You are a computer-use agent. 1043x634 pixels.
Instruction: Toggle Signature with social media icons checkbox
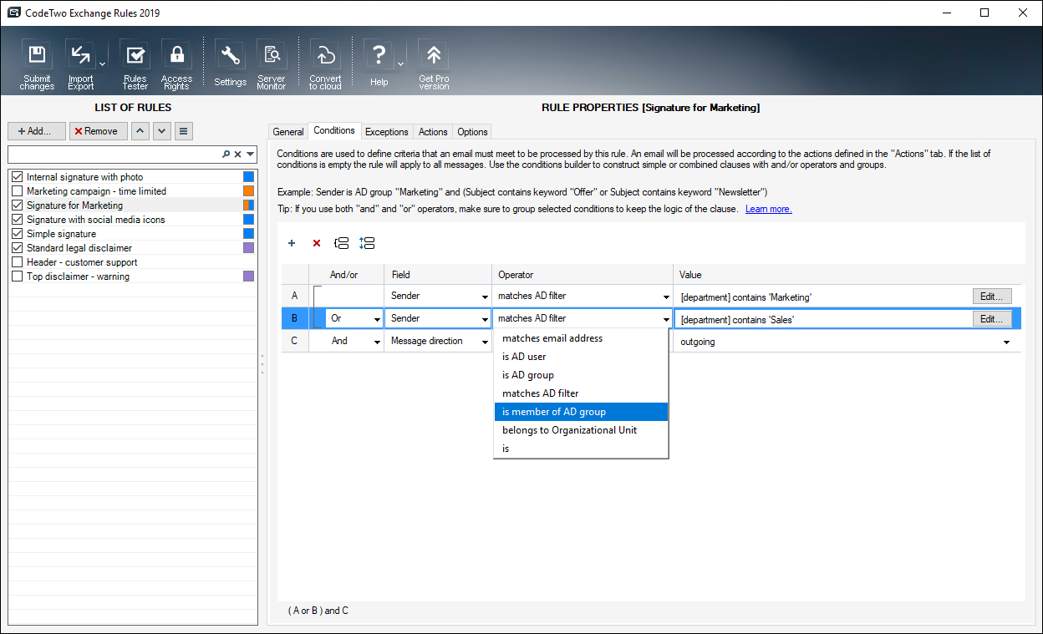coord(18,220)
